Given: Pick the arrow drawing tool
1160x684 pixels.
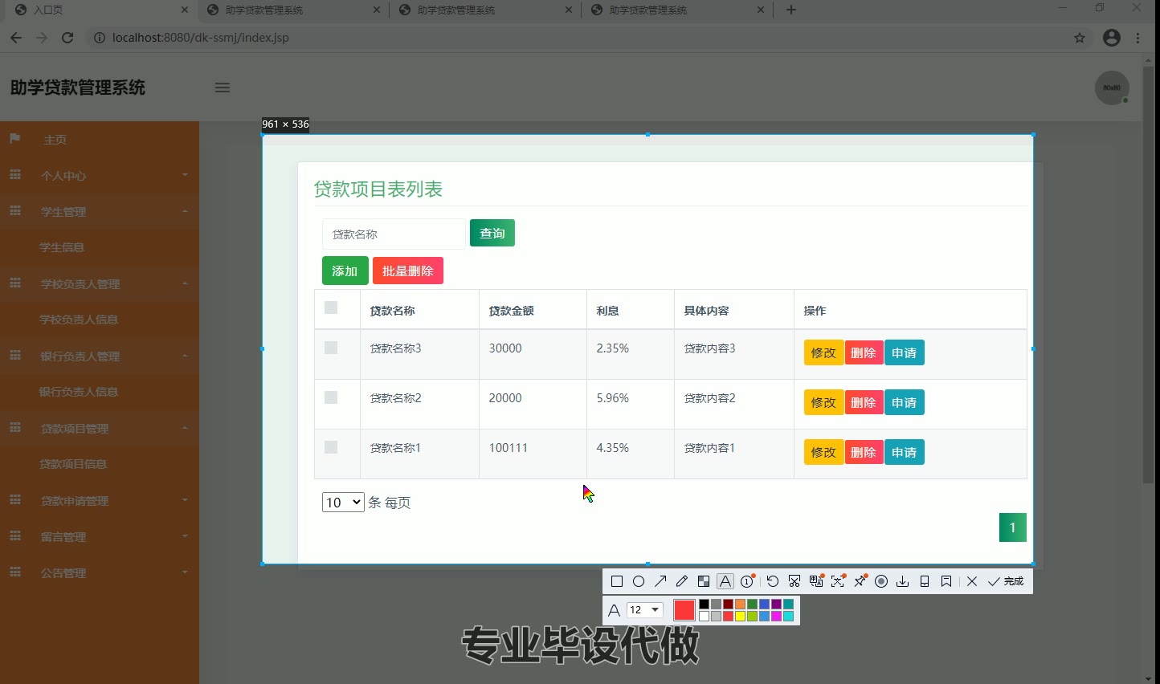Looking at the screenshot, I should pyautogui.click(x=660, y=581).
